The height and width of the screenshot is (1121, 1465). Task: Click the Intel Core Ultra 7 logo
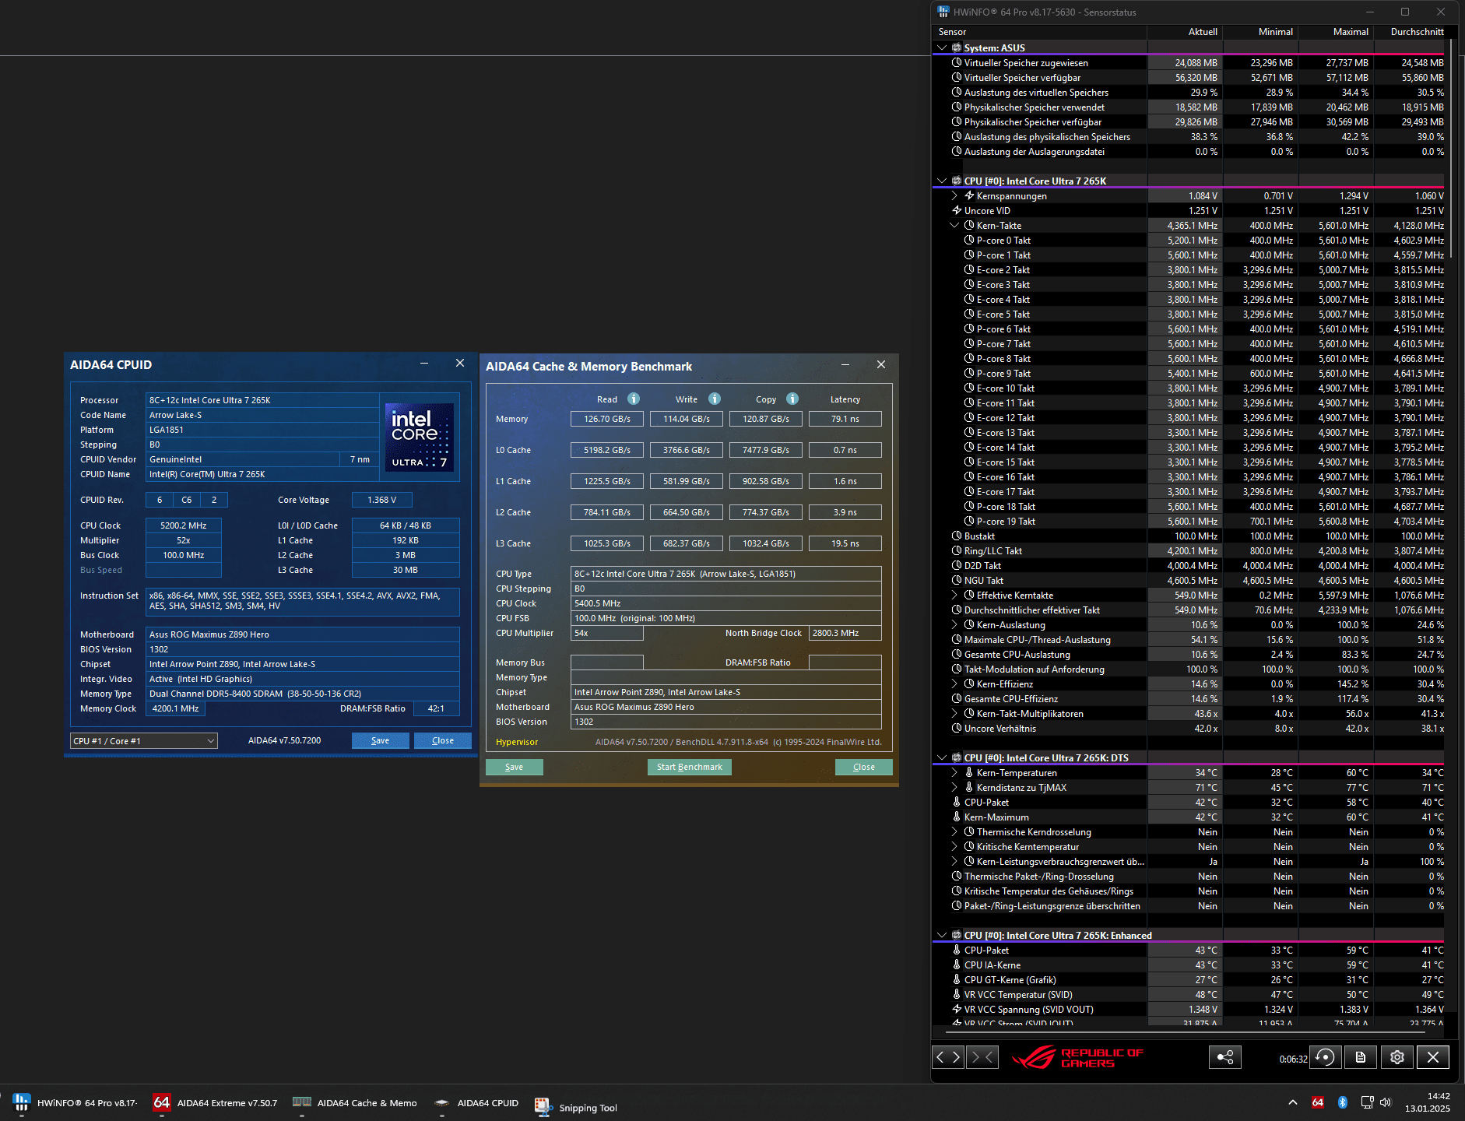(x=420, y=437)
